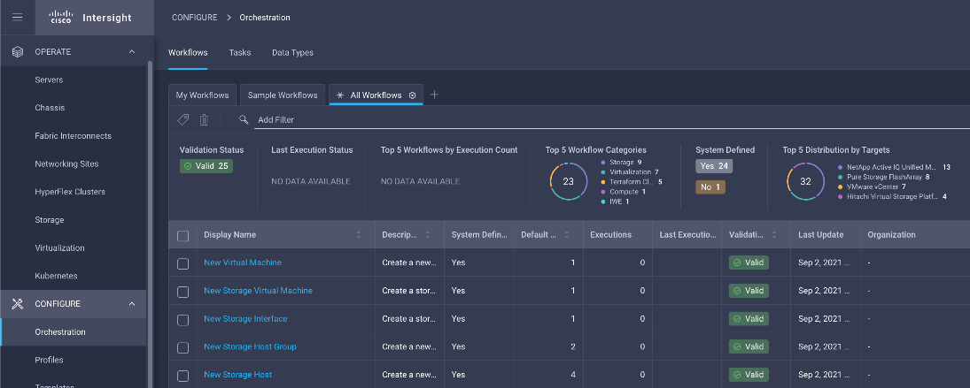Image resolution: width=970 pixels, height=388 pixels.
Task: Click the search magnifier icon
Action: click(x=244, y=119)
